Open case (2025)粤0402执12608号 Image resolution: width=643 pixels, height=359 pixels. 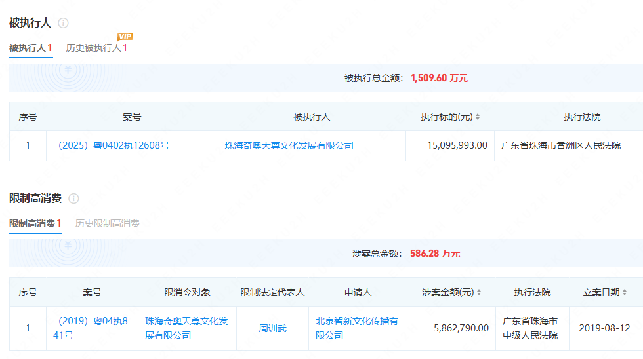[114, 145]
